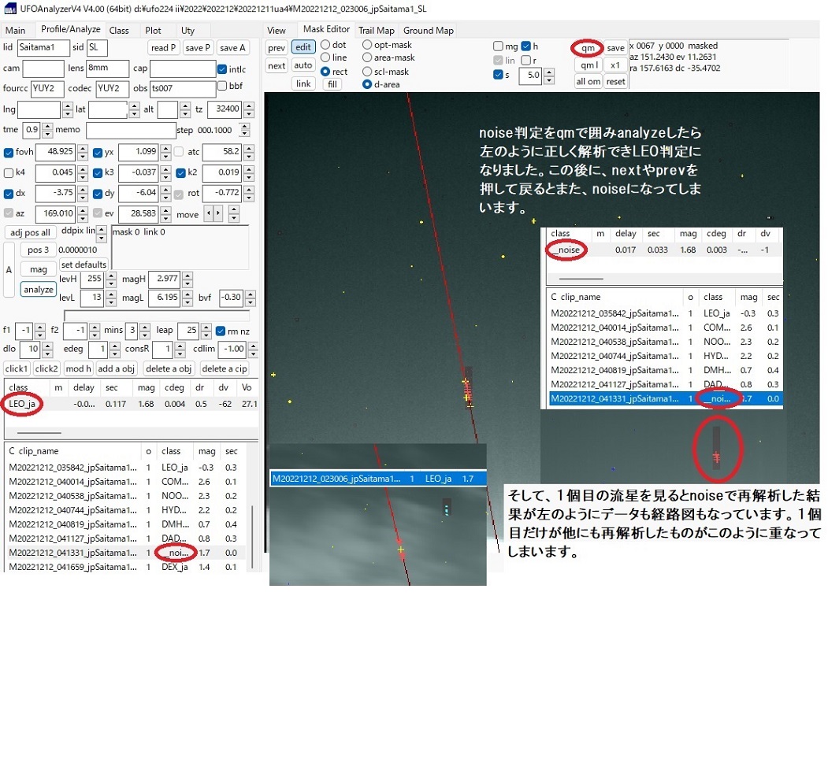Screen dimensions: 828x766
Task: Click the circled qm mask button
Action: [586, 48]
